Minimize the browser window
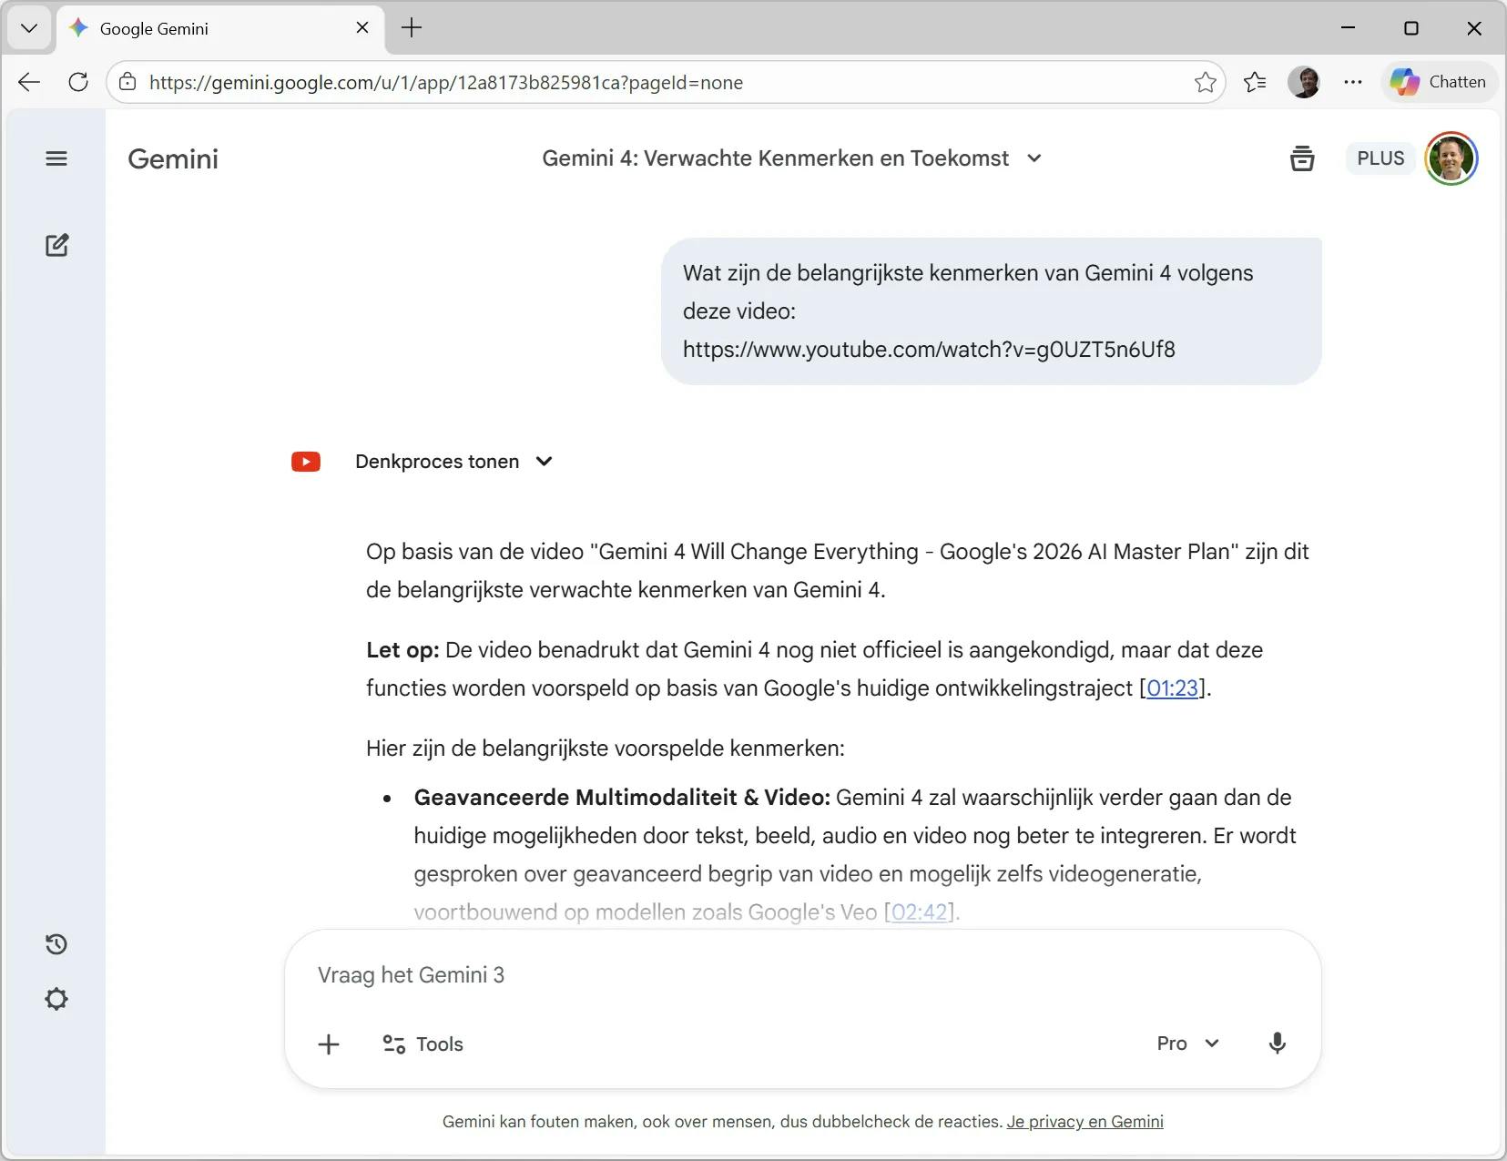1507x1161 pixels. pyautogui.click(x=1349, y=28)
